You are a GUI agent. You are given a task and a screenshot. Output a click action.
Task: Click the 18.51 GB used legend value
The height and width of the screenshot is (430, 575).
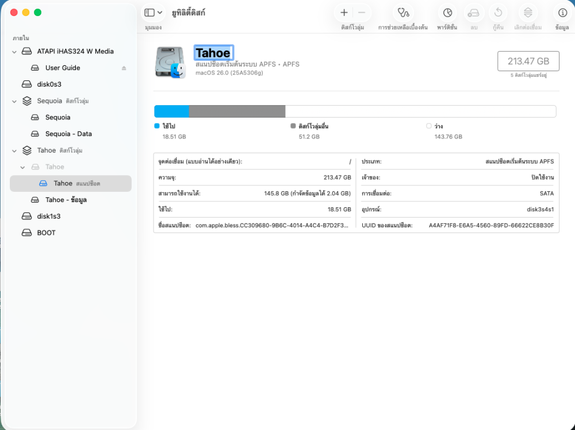pyautogui.click(x=174, y=137)
